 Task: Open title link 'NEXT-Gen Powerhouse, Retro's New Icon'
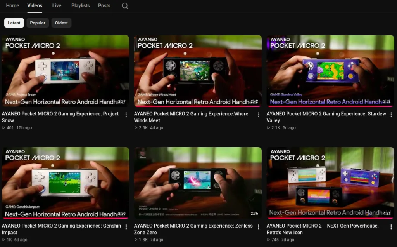323,229
